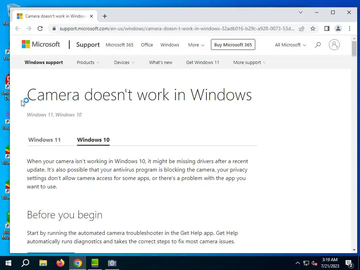The image size is (360, 270).
Task: Expand the Products menu
Action: (88, 63)
